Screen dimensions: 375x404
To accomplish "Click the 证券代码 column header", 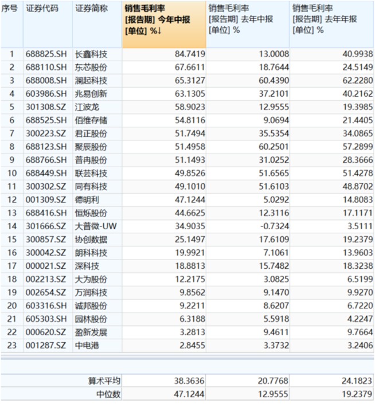I will point(48,24).
